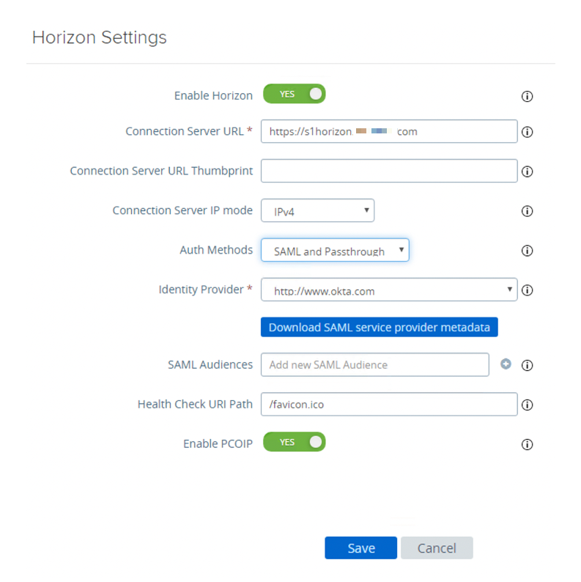Click the Connection Server URL Thumbprint field
The width and height of the screenshot is (581, 582).
point(389,171)
